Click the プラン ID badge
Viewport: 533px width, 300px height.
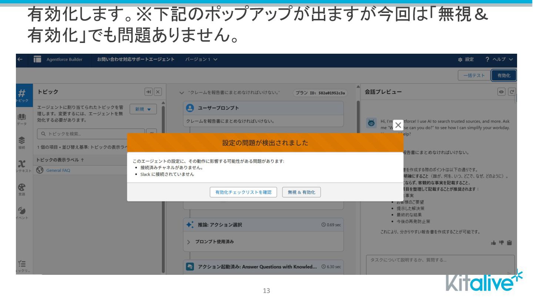point(320,93)
